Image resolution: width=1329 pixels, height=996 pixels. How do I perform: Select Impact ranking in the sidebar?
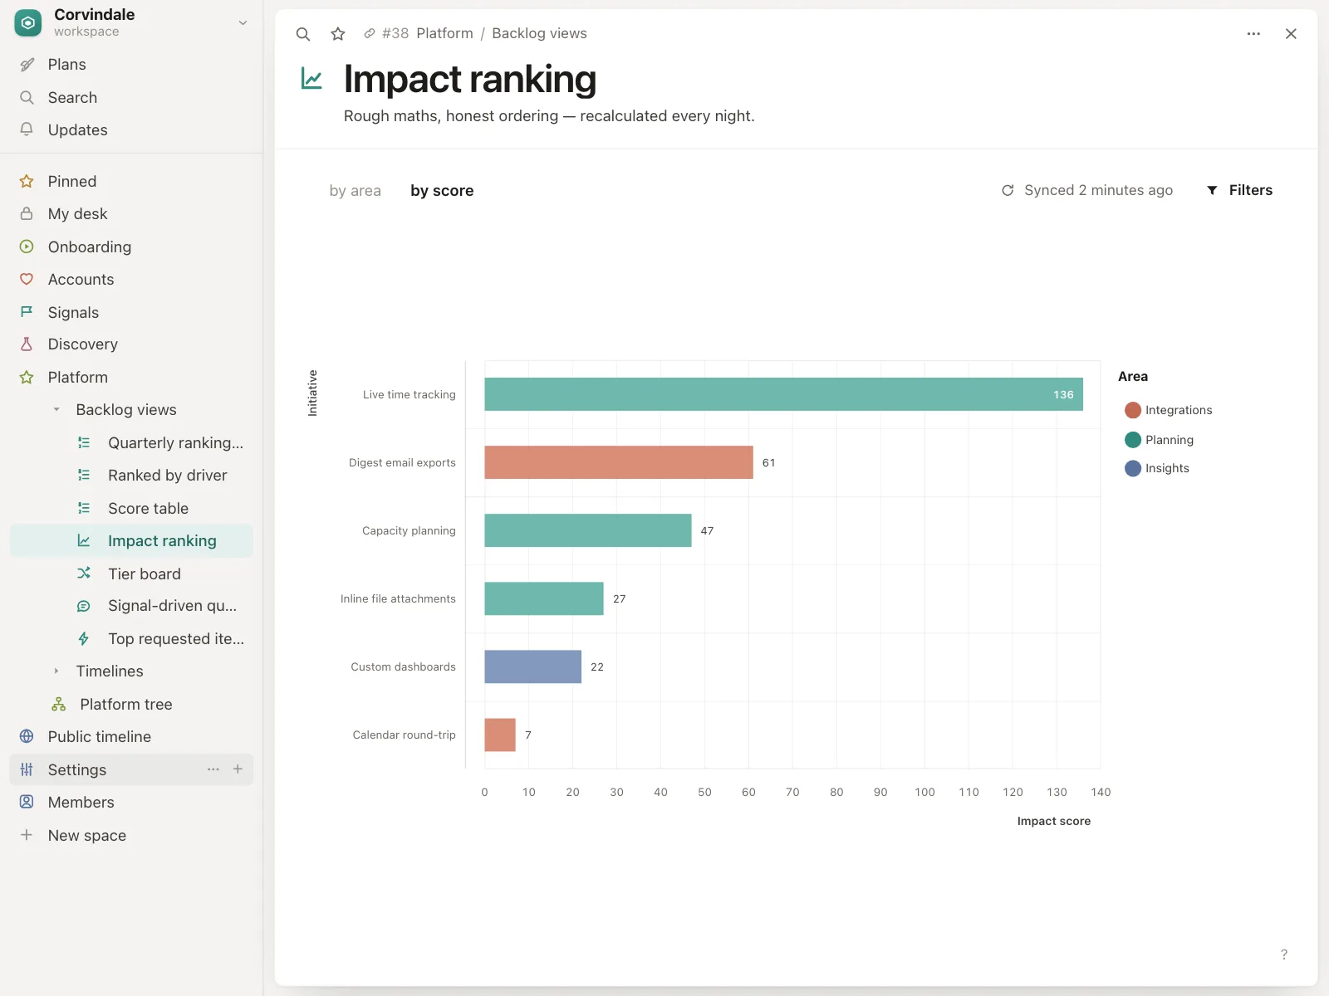(131, 541)
